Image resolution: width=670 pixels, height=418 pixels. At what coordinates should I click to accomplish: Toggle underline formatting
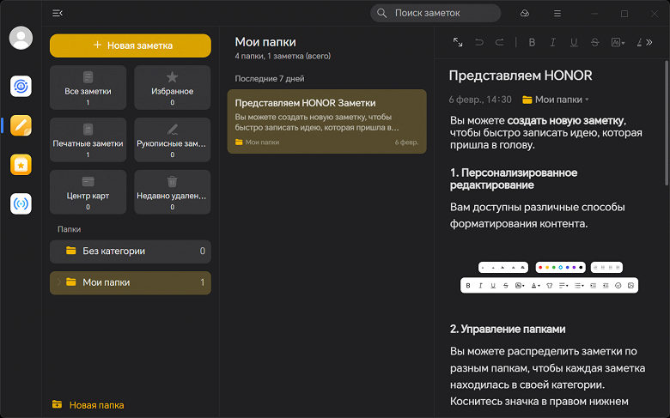pos(573,42)
